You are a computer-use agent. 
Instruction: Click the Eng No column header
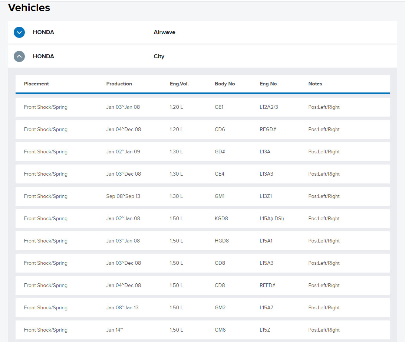(268, 84)
